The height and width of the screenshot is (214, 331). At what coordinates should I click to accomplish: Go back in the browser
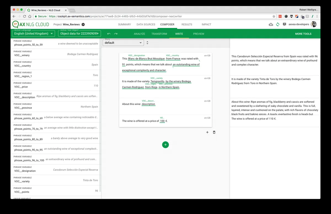14,16
